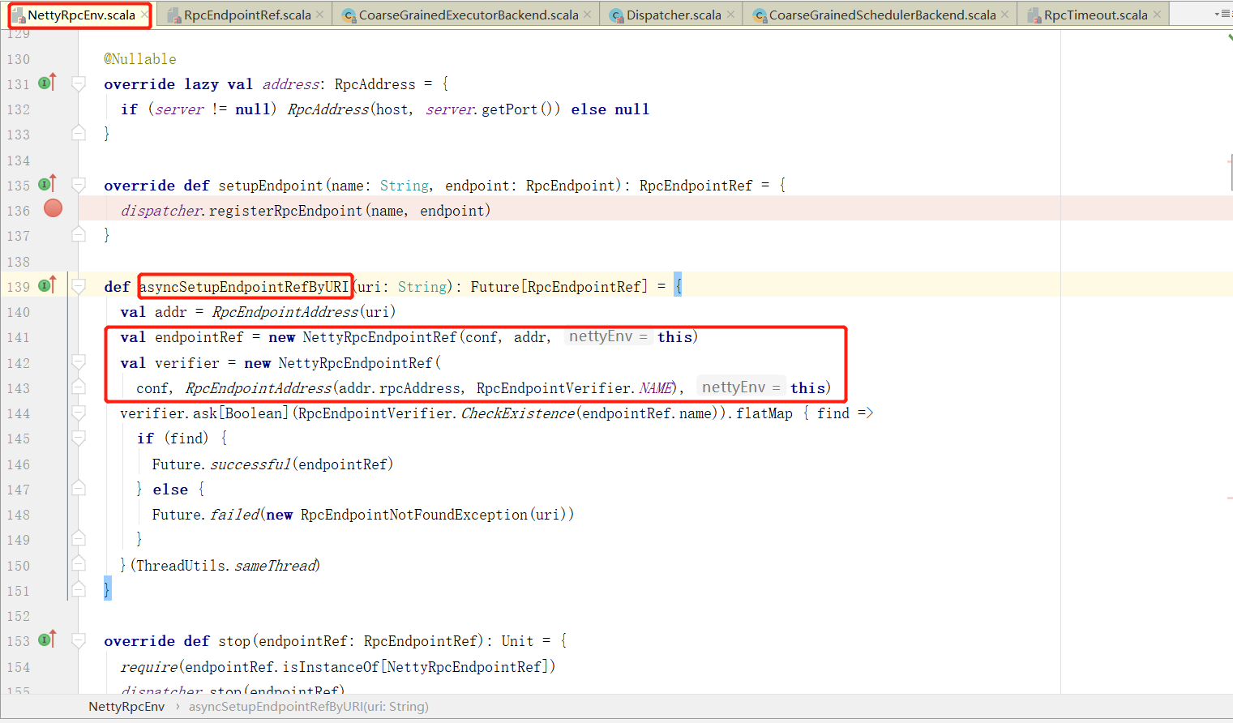Screen dimensions: 1233x723
Task: Click the NettyRpcEnv.scala tab file icon
Action: pos(18,15)
